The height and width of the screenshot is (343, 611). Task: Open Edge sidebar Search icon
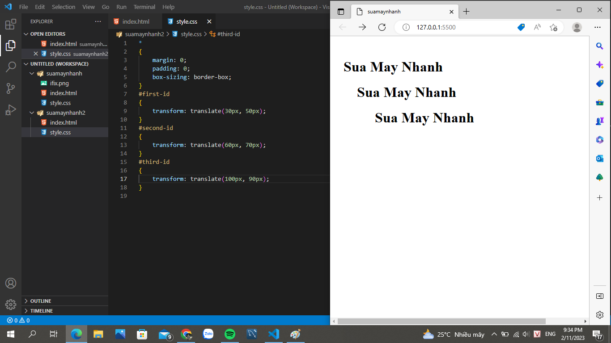coord(600,46)
